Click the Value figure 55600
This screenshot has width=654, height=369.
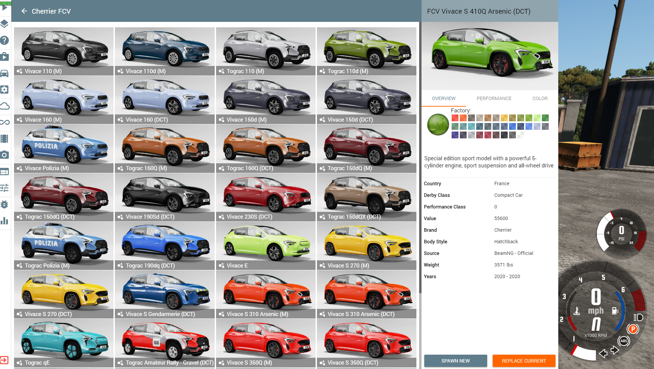tap(501, 218)
